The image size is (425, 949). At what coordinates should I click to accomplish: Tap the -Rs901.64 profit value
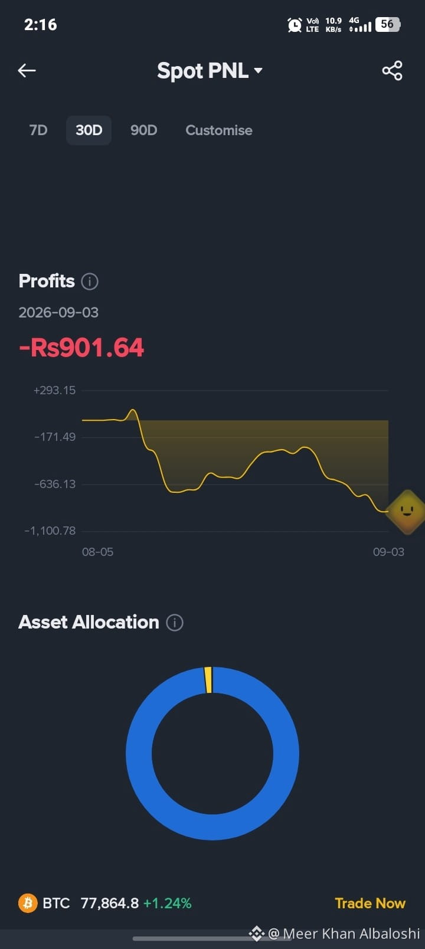point(81,347)
